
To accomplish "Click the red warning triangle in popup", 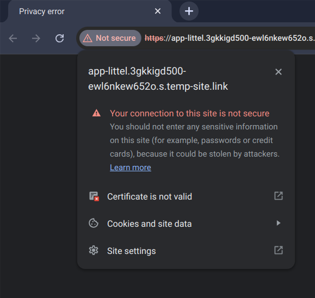I will click(96, 113).
